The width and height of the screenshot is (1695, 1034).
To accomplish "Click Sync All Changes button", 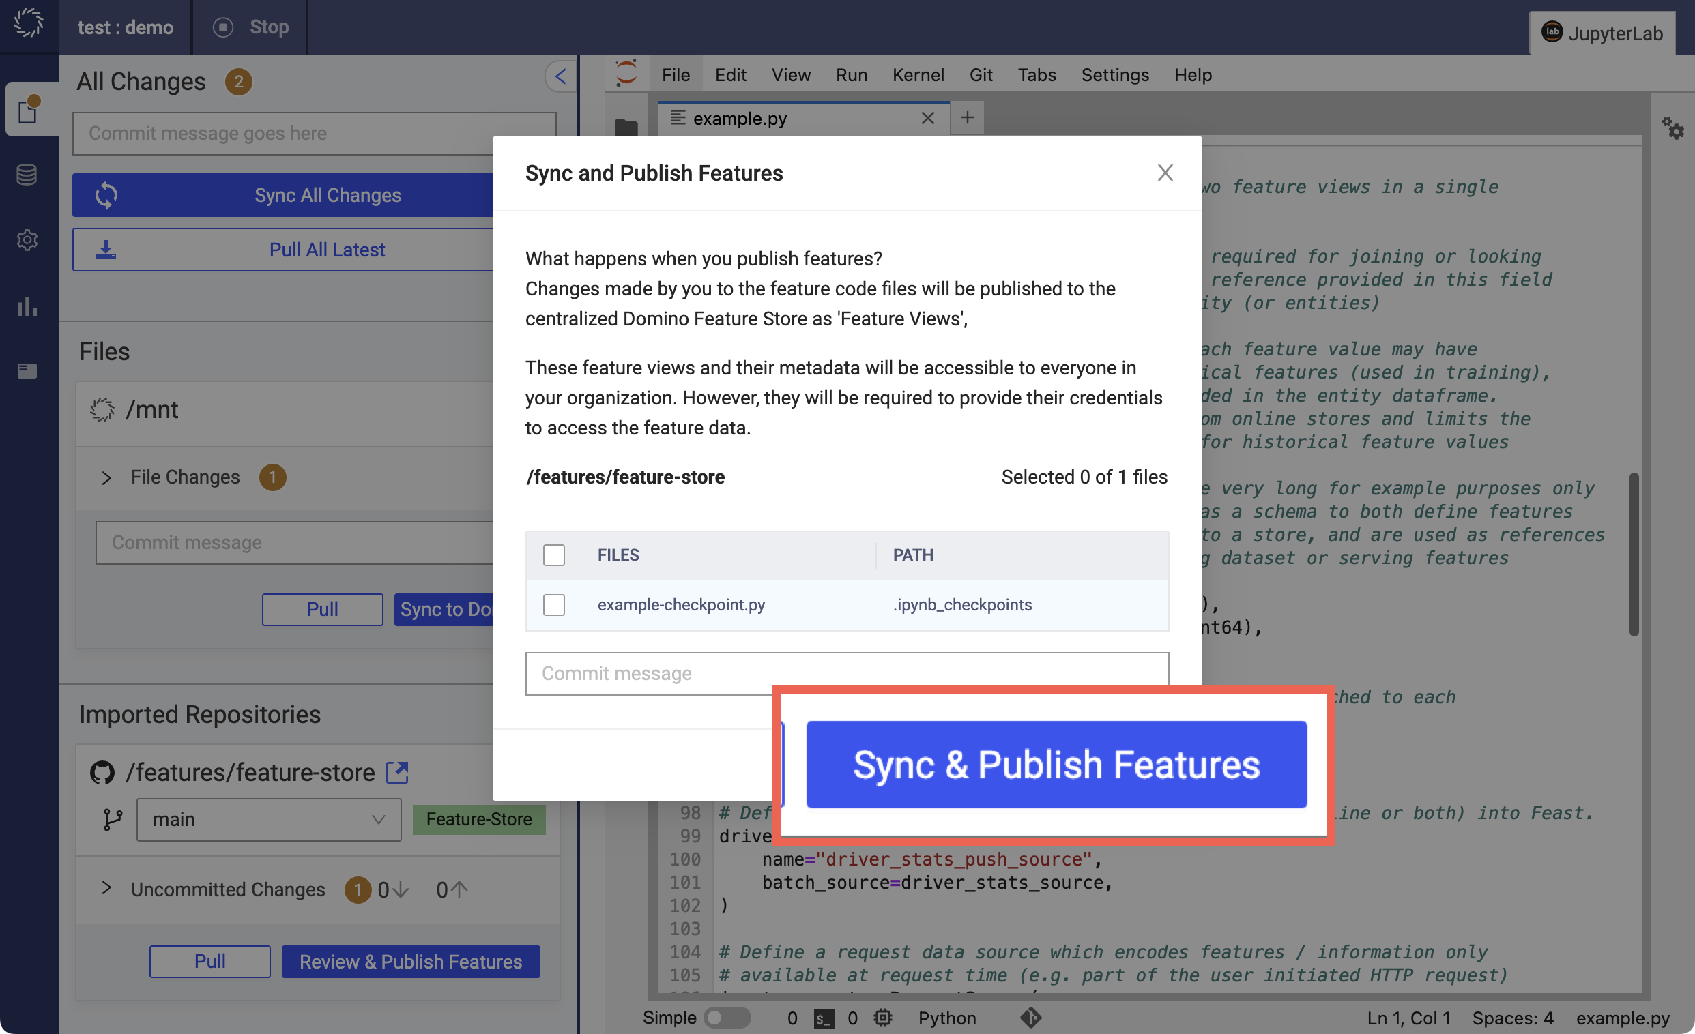I will coord(282,195).
